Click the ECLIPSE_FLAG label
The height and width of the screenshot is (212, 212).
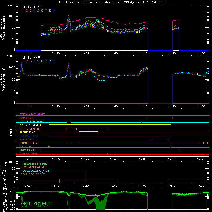[29, 136]
